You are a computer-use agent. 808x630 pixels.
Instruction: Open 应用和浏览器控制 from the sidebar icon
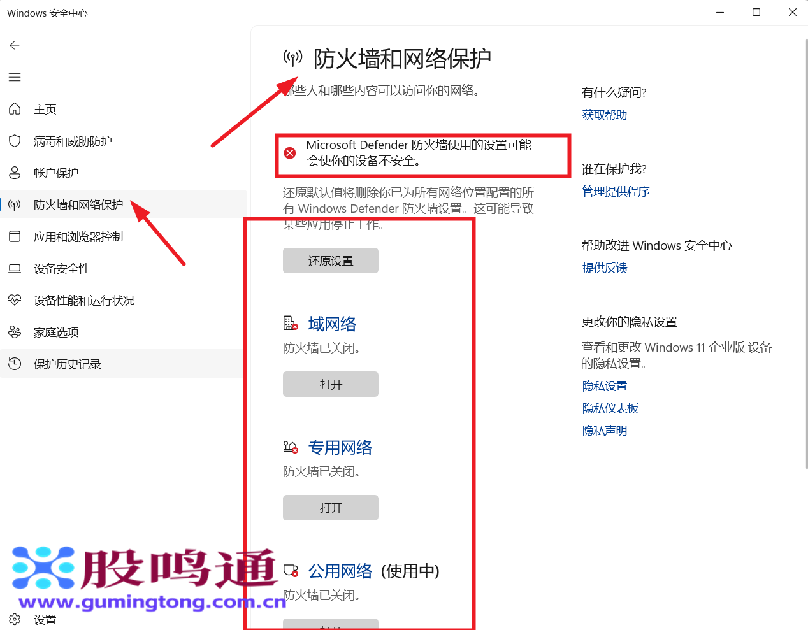coord(14,236)
